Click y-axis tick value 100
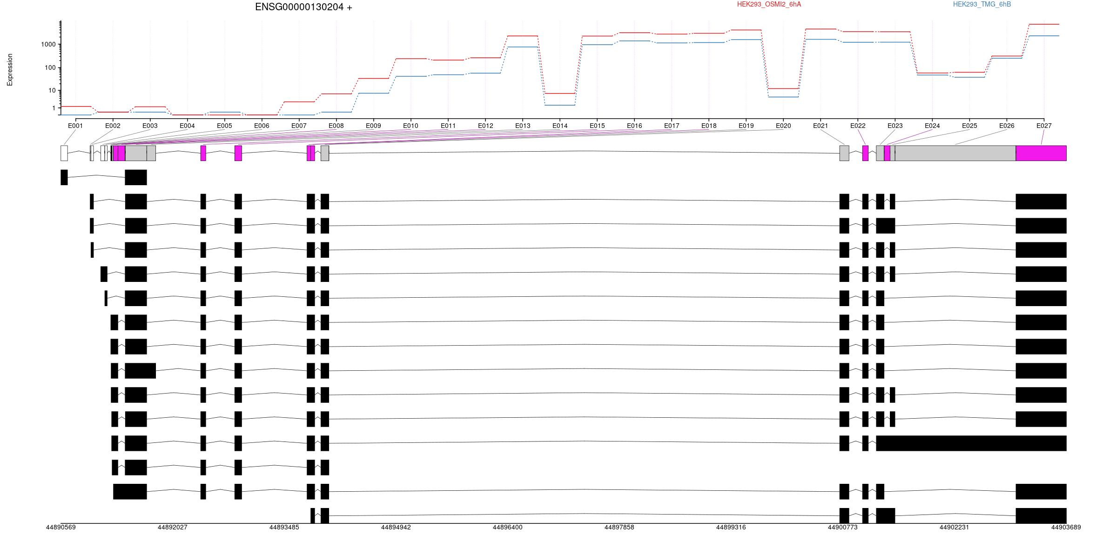Image resolution: width=1117 pixels, height=535 pixels. click(x=50, y=68)
